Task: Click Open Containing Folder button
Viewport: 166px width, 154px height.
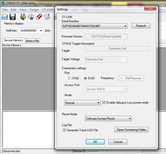Action: click(131, 130)
